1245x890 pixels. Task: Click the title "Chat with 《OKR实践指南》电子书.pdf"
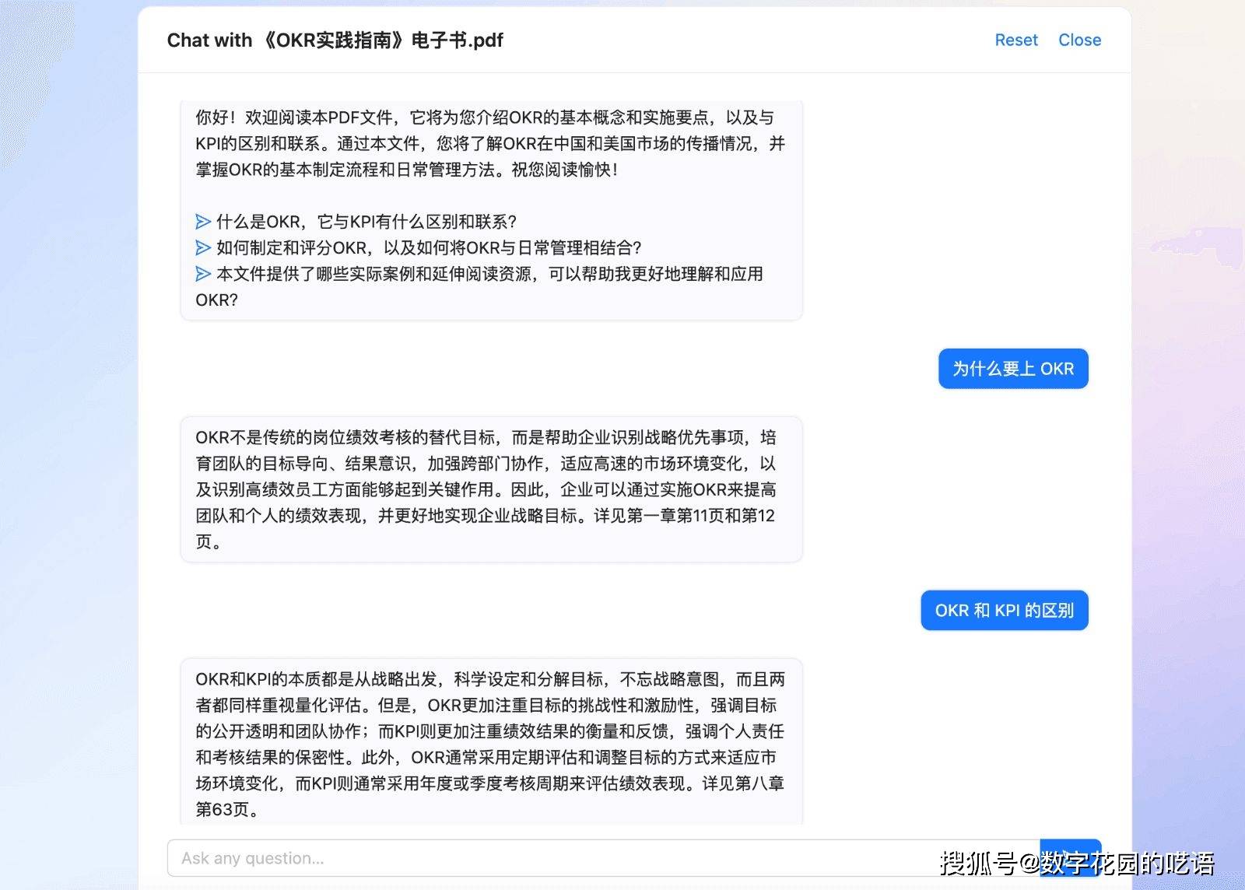[x=335, y=40]
